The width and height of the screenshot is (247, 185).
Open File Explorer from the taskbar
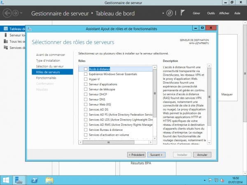(49, 180)
